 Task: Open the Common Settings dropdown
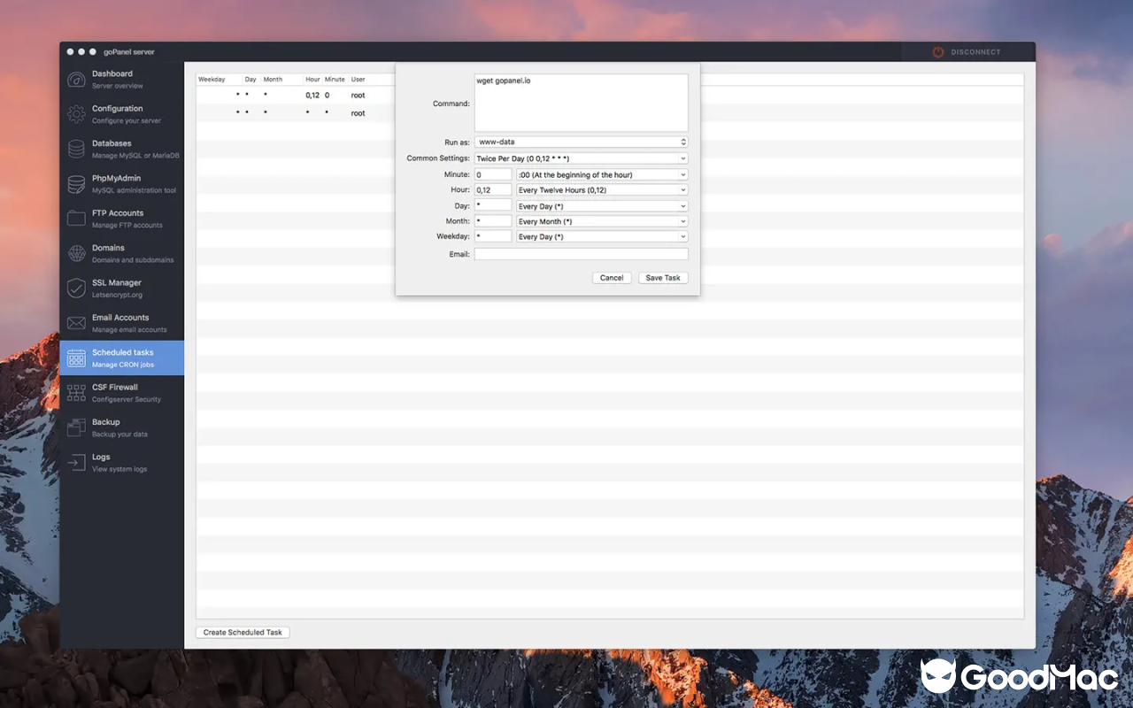point(578,158)
